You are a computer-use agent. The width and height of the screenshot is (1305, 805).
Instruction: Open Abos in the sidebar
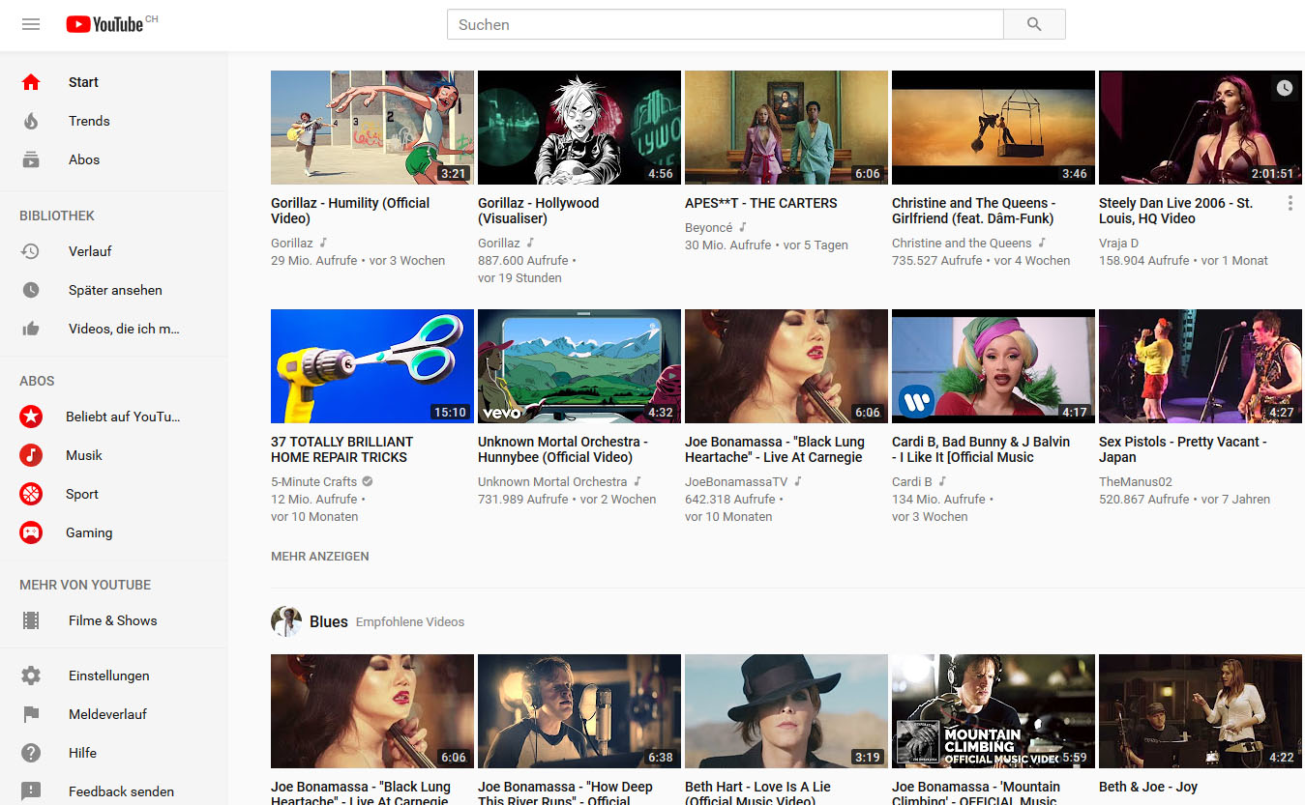click(84, 159)
